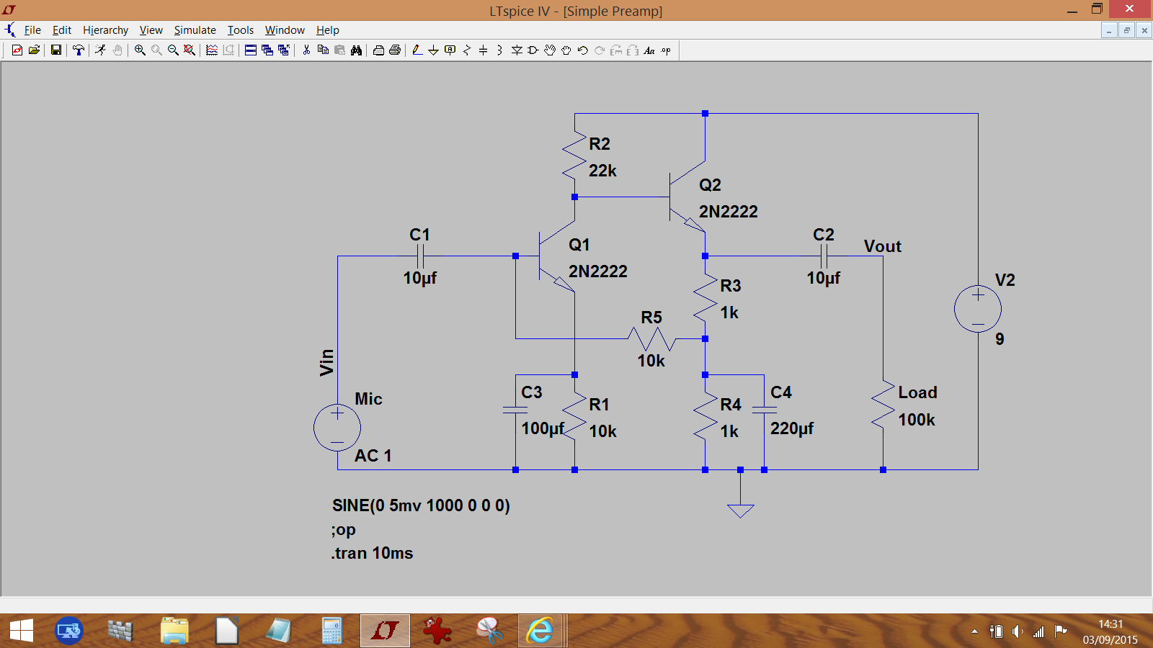Place an Inductor from the toolbar

pyautogui.click(x=499, y=50)
